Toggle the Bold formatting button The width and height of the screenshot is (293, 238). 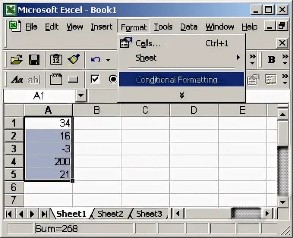coord(271,60)
